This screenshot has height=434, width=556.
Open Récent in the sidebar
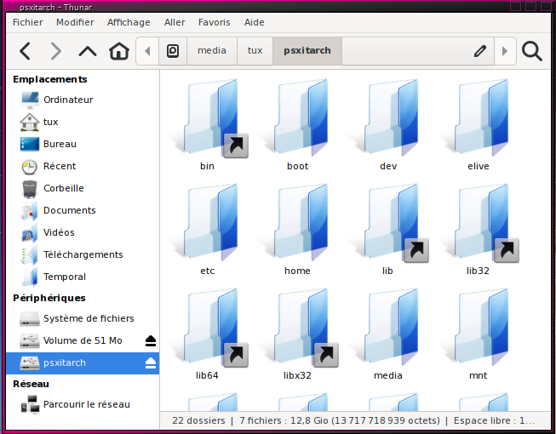pos(83,166)
